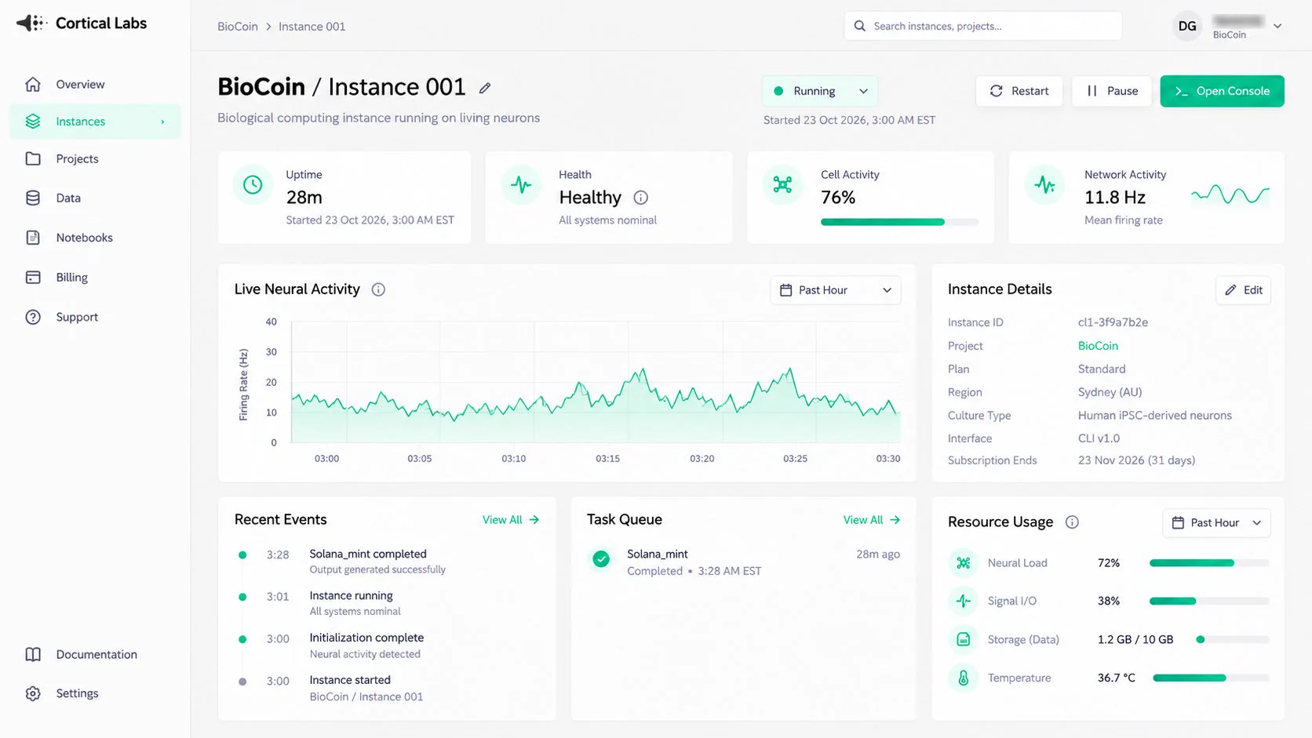Expand the Instances sidebar arrow

(163, 122)
